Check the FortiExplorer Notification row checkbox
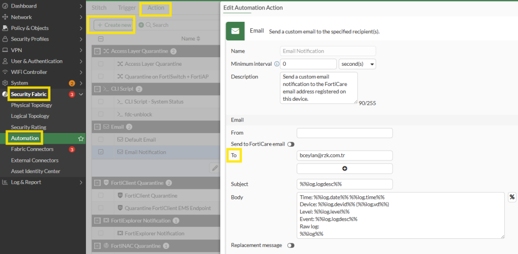The width and height of the screenshot is (518, 254). click(101, 233)
